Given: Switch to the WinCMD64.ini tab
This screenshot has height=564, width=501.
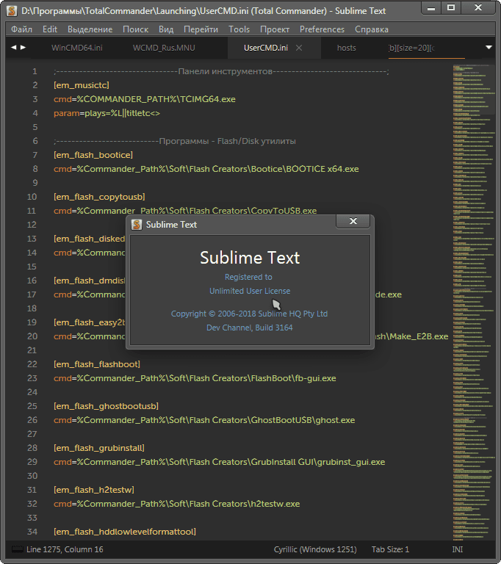Looking at the screenshot, I should (76, 48).
